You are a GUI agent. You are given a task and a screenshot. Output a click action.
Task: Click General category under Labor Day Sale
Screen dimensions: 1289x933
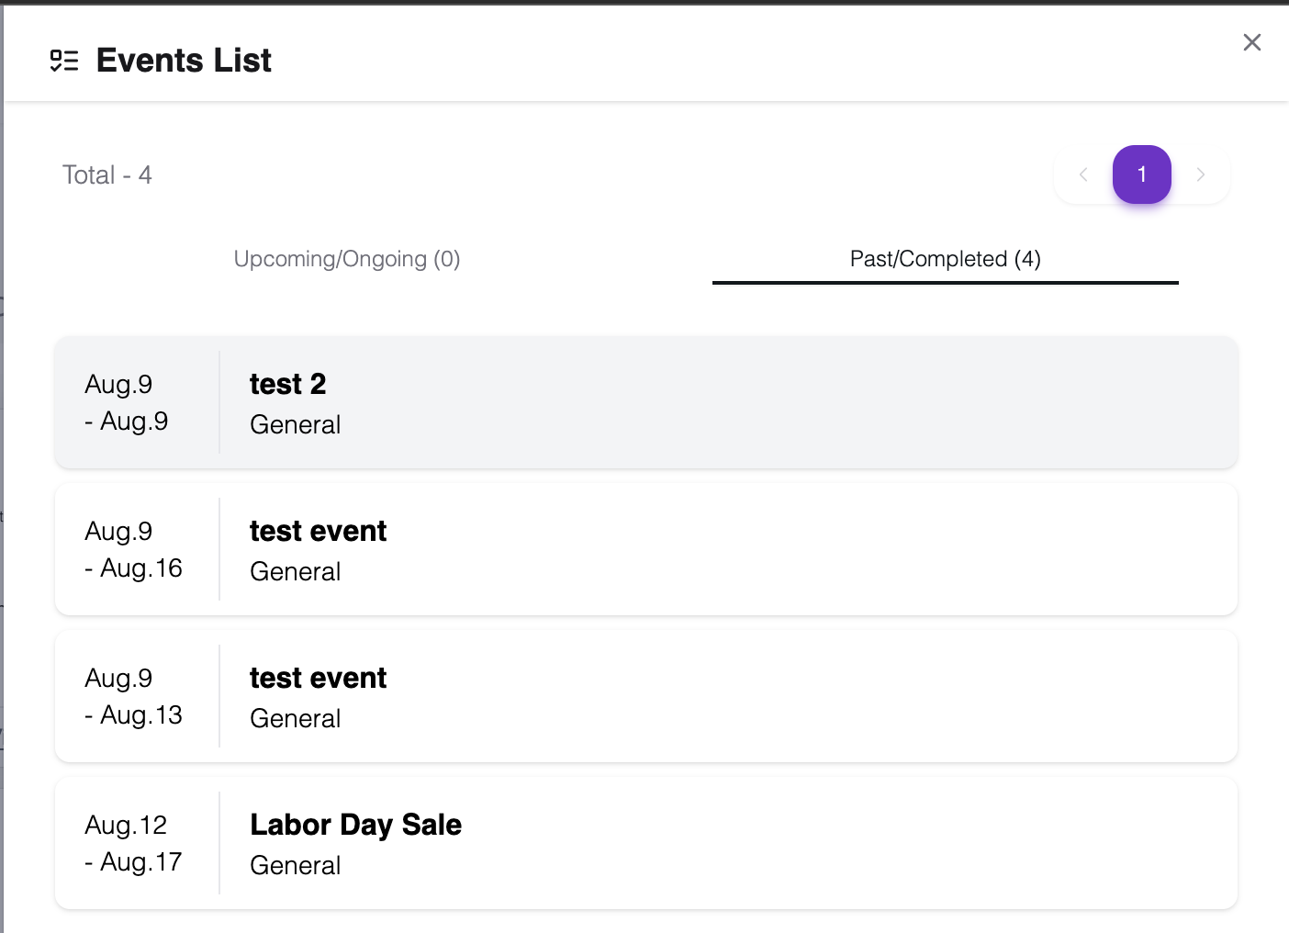pos(295,865)
